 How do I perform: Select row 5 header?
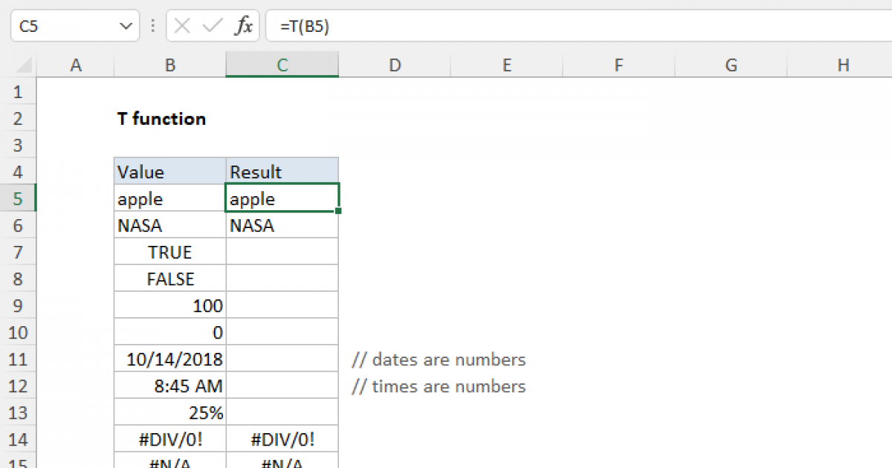pos(19,199)
